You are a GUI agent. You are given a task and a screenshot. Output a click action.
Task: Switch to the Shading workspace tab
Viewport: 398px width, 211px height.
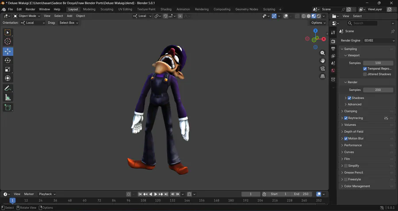coord(166,9)
